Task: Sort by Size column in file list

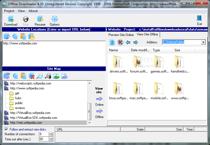Action: point(184,50)
